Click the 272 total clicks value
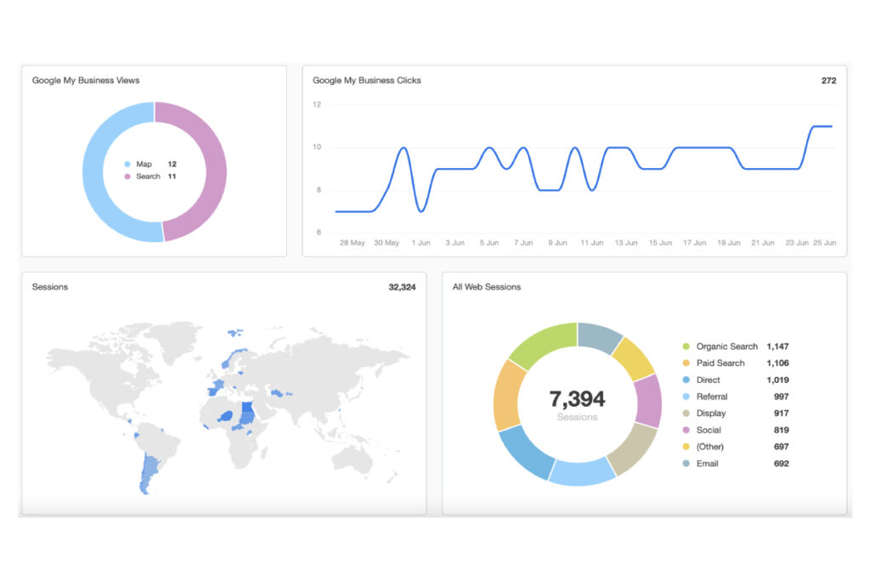Image resolution: width=870 pixels, height=580 pixels. [x=828, y=81]
